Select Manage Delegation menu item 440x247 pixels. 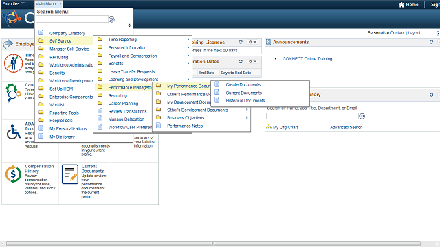point(126,119)
